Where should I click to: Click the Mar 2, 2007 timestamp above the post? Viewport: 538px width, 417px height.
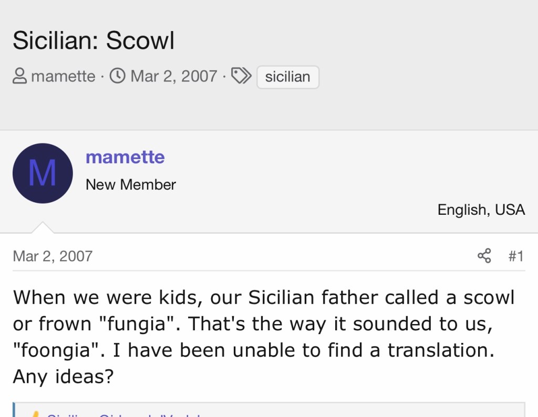pyautogui.click(x=53, y=256)
